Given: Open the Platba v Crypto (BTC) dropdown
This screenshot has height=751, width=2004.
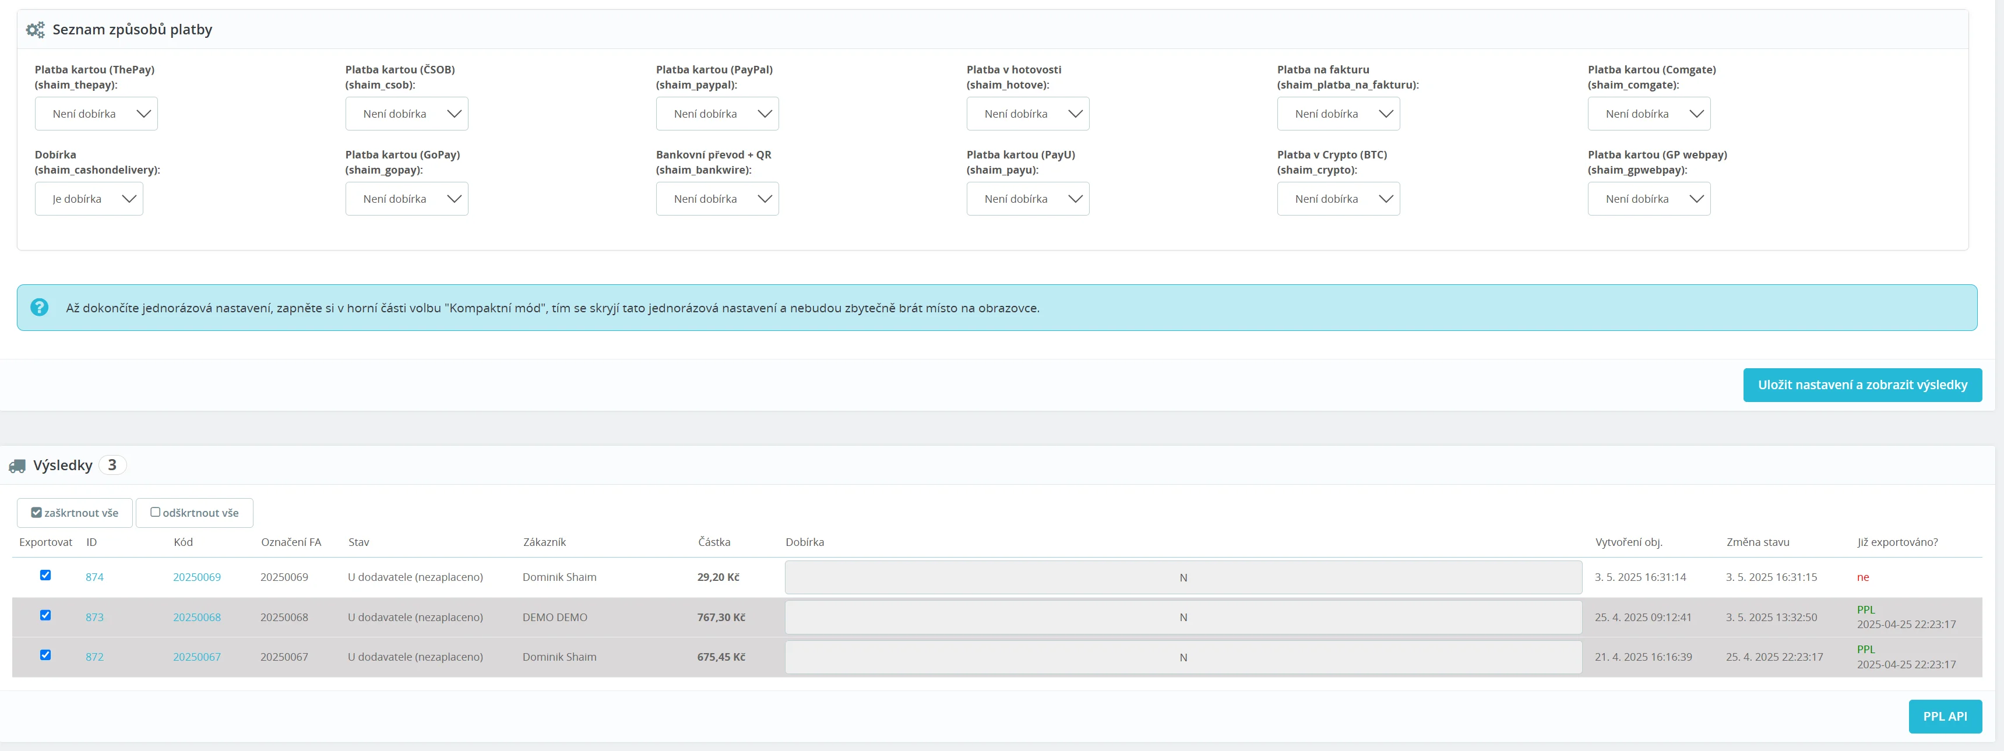Looking at the screenshot, I should (1337, 199).
